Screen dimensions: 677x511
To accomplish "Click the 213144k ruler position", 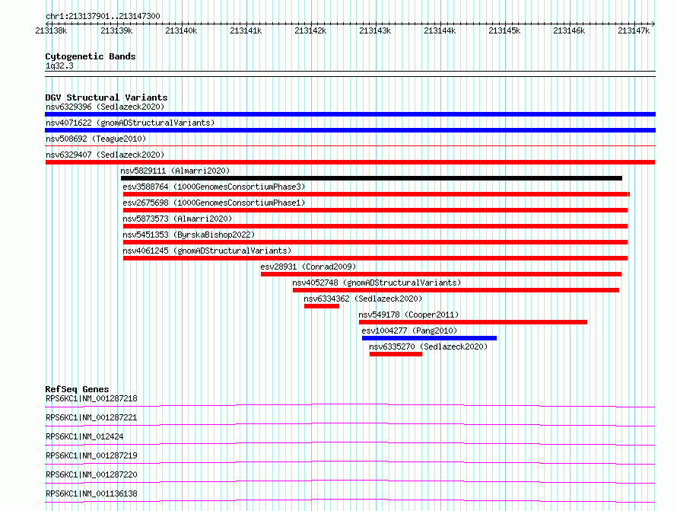I will click(x=440, y=30).
